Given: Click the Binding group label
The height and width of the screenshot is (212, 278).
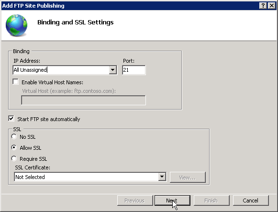Looking at the screenshot, I should coord(21,51).
